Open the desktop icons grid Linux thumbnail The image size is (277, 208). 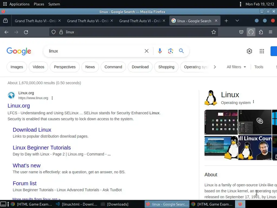[x=221, y=122]
